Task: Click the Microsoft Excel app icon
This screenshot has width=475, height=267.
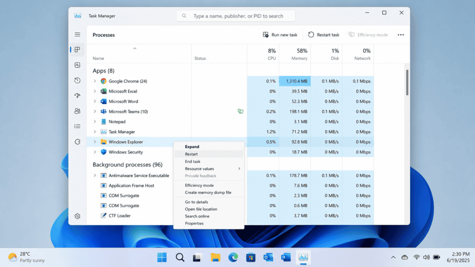Action: (103, 91)
